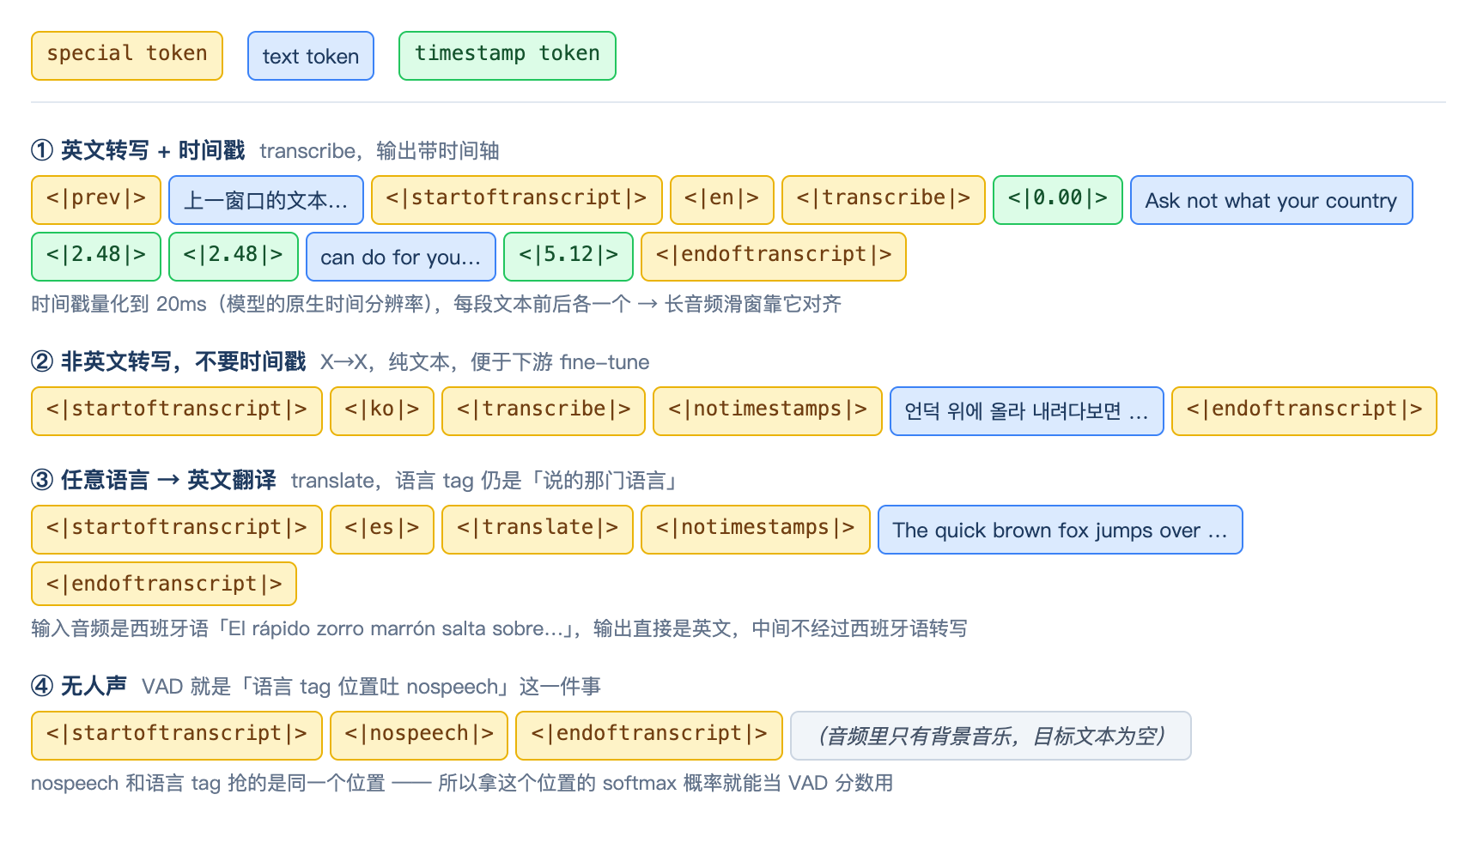1477x855 pixels.
Task: Click the subtitle "transcribe，输出带时间轴"
Action: 380,151
